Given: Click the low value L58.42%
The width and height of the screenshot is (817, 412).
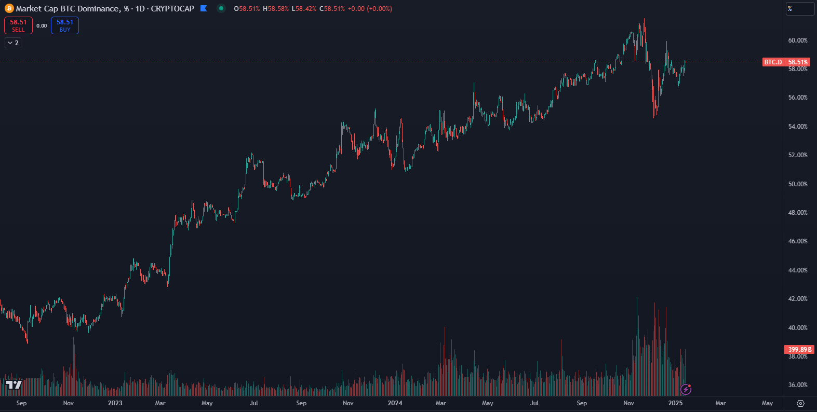Looking at the screenshot, I should pos(304,9).
